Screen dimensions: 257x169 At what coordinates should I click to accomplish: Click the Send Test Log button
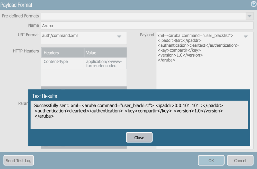tap(19, 160)
